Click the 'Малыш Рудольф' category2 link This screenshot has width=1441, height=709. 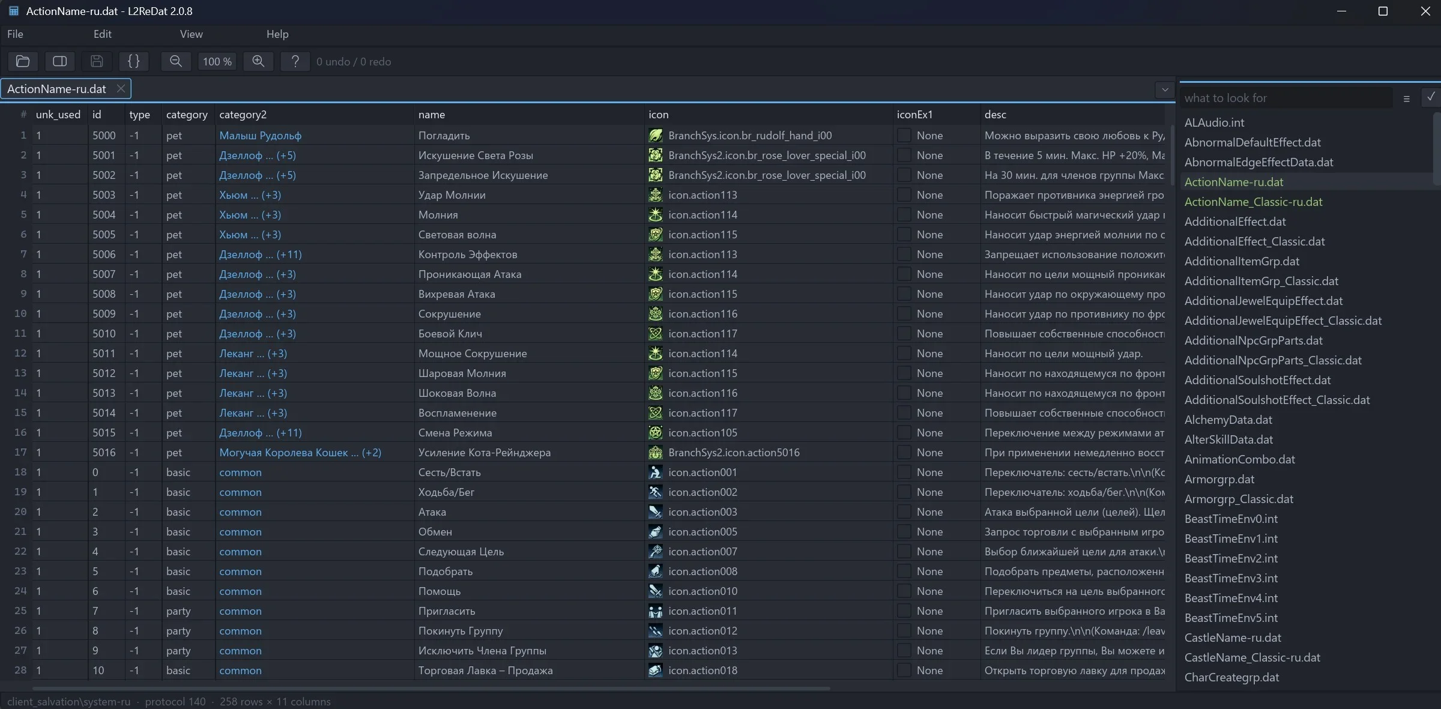point(261,136)
